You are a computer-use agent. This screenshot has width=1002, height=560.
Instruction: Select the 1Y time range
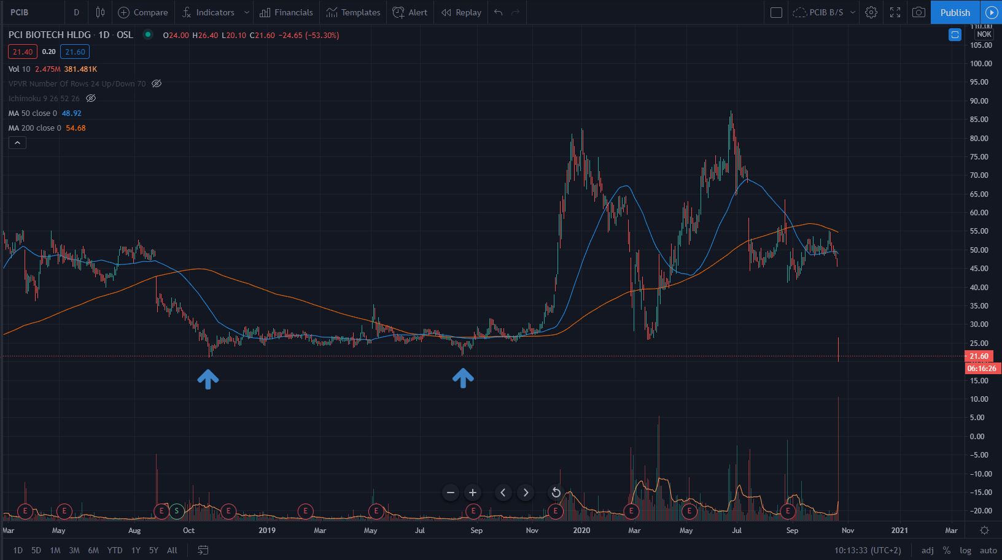[x=136, y=550]
